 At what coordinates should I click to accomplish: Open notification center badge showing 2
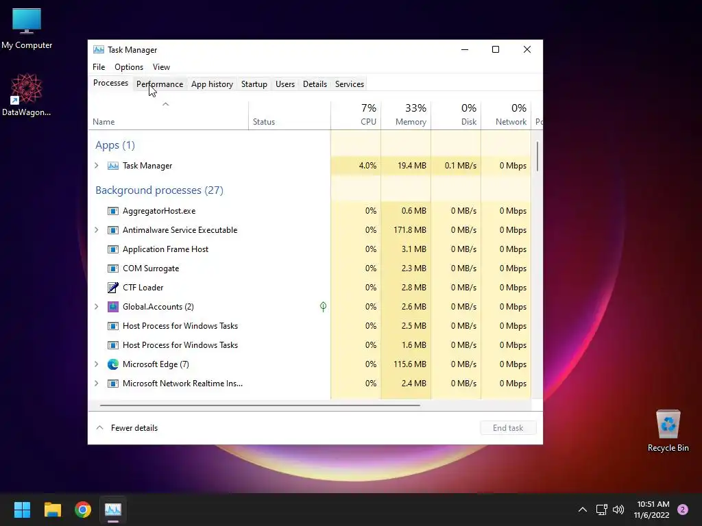click(x=683, y=510)
